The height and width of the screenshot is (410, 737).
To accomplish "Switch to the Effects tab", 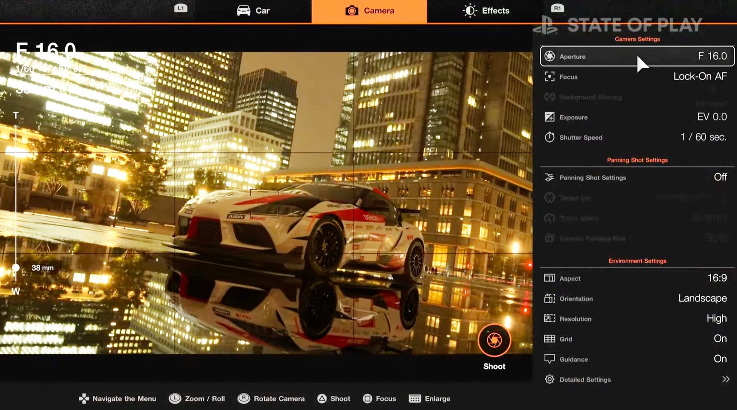I will click(x=486, y=11).
